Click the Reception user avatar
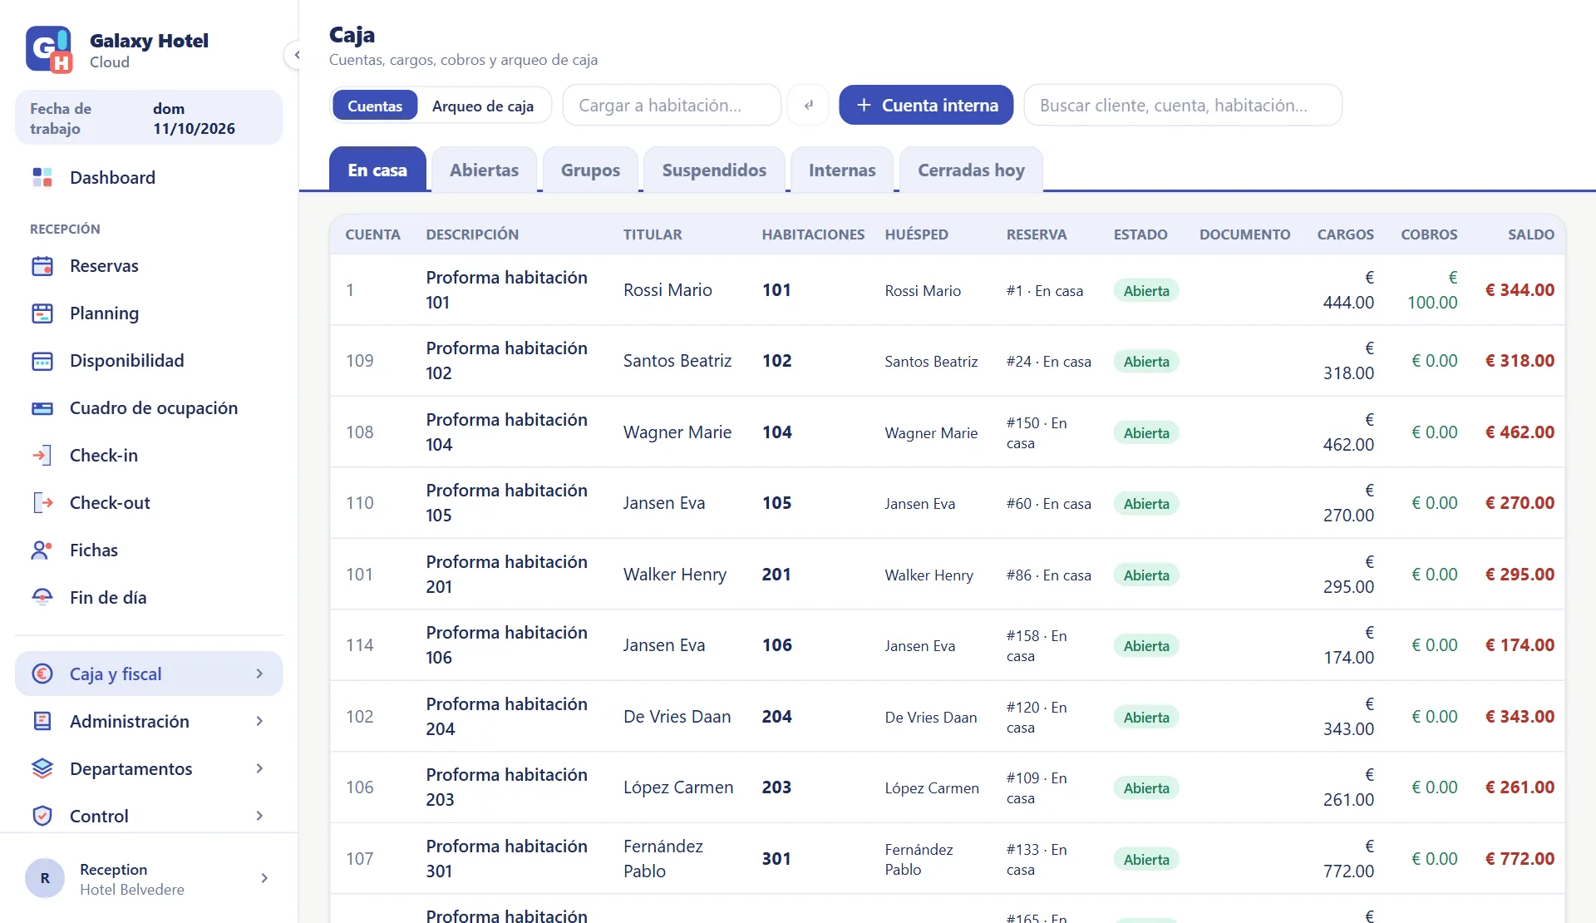 (x=45, y=878)
